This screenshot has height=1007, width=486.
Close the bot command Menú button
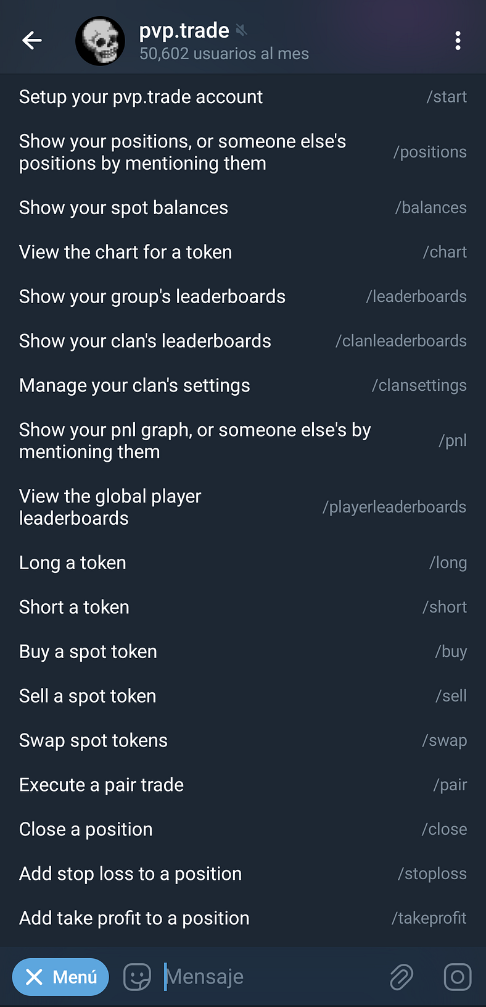60,977
